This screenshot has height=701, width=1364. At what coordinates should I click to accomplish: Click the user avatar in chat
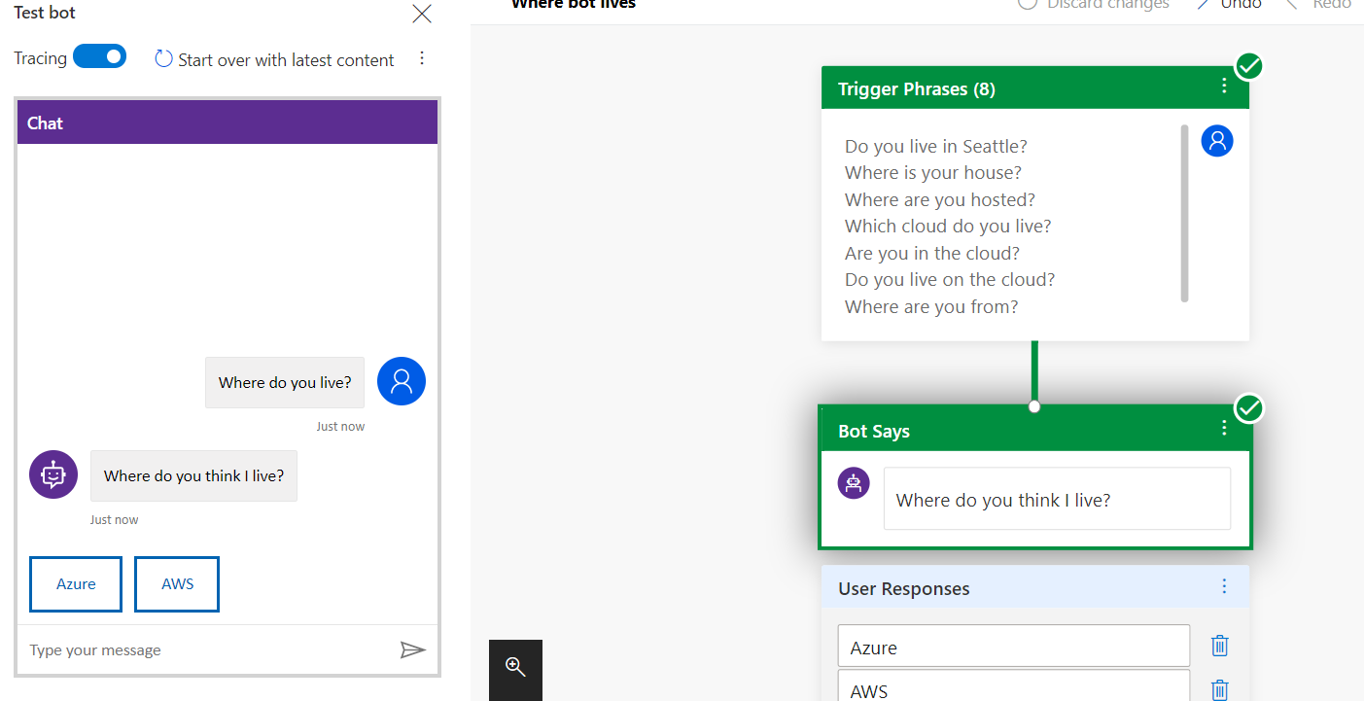tap(402, 381)
